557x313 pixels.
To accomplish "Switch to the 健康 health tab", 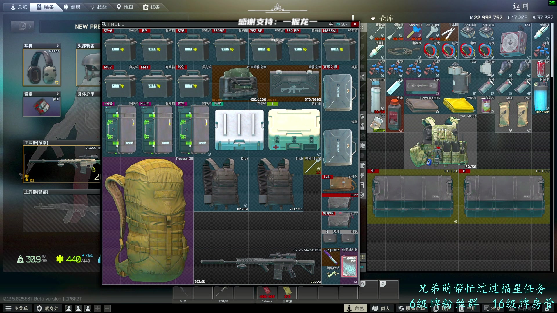I will coord(72,7).
